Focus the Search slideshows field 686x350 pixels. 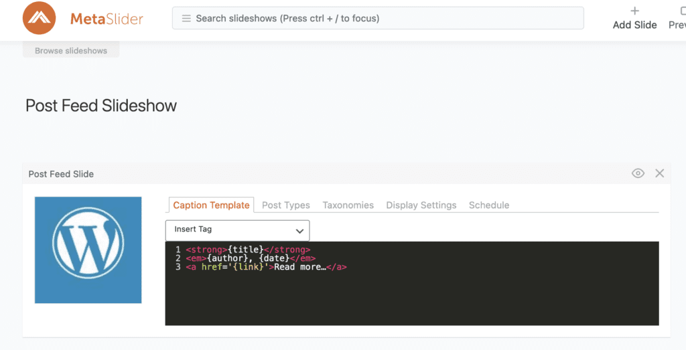pos(382,19)
